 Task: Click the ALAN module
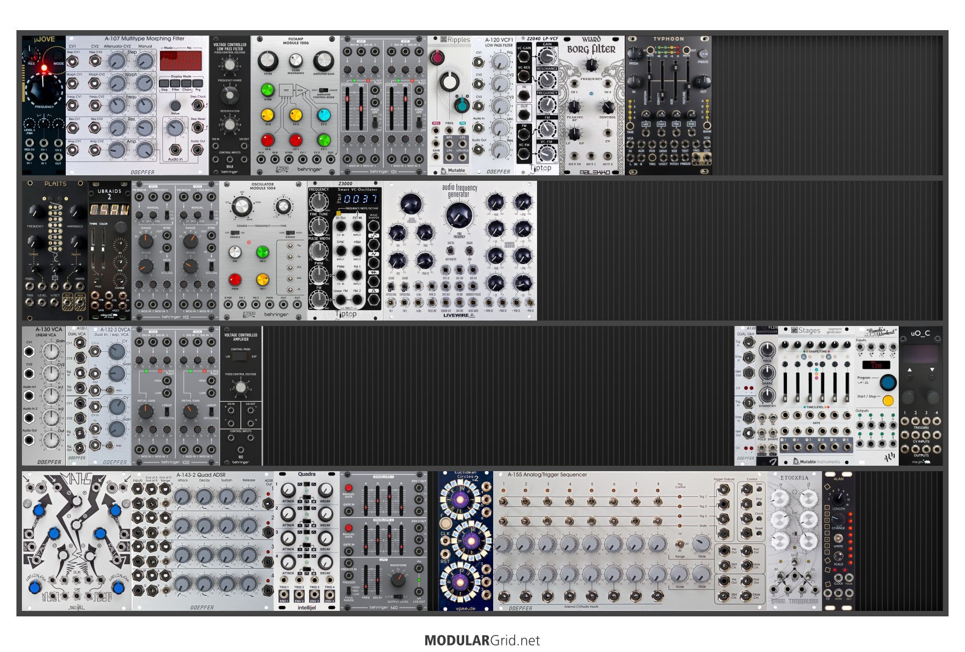tap(838, 541)
